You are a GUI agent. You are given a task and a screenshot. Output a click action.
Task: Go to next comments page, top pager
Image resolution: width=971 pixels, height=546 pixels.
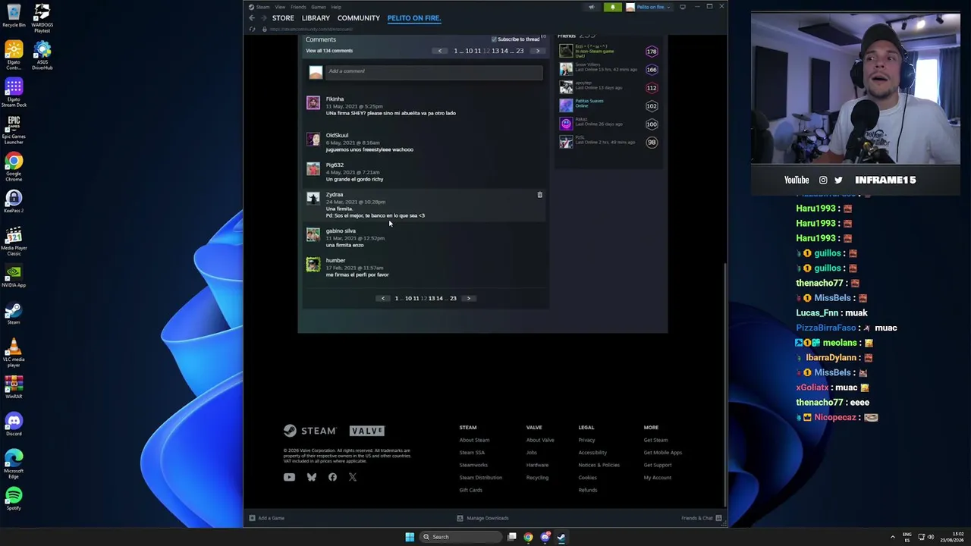pyautogui.click(x=538, y=51)
